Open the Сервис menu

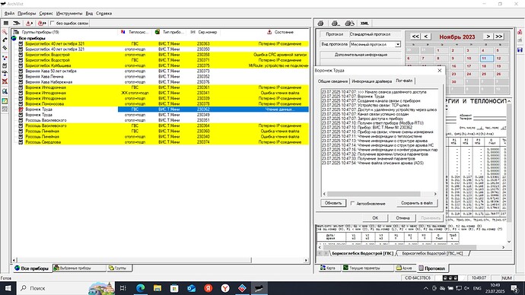[x=46, y=14]
